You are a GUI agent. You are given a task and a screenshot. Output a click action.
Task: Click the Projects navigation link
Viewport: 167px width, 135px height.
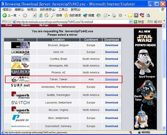26,25
